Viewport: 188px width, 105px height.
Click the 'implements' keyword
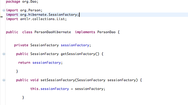point(85,32)
